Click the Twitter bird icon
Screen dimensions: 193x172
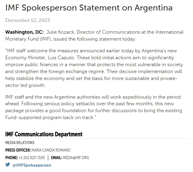click(x=8, y=165)
